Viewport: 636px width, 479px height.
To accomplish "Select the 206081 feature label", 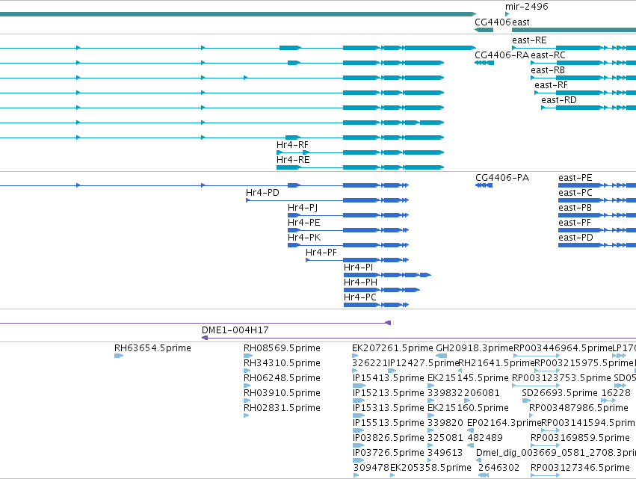I will 482,393.
